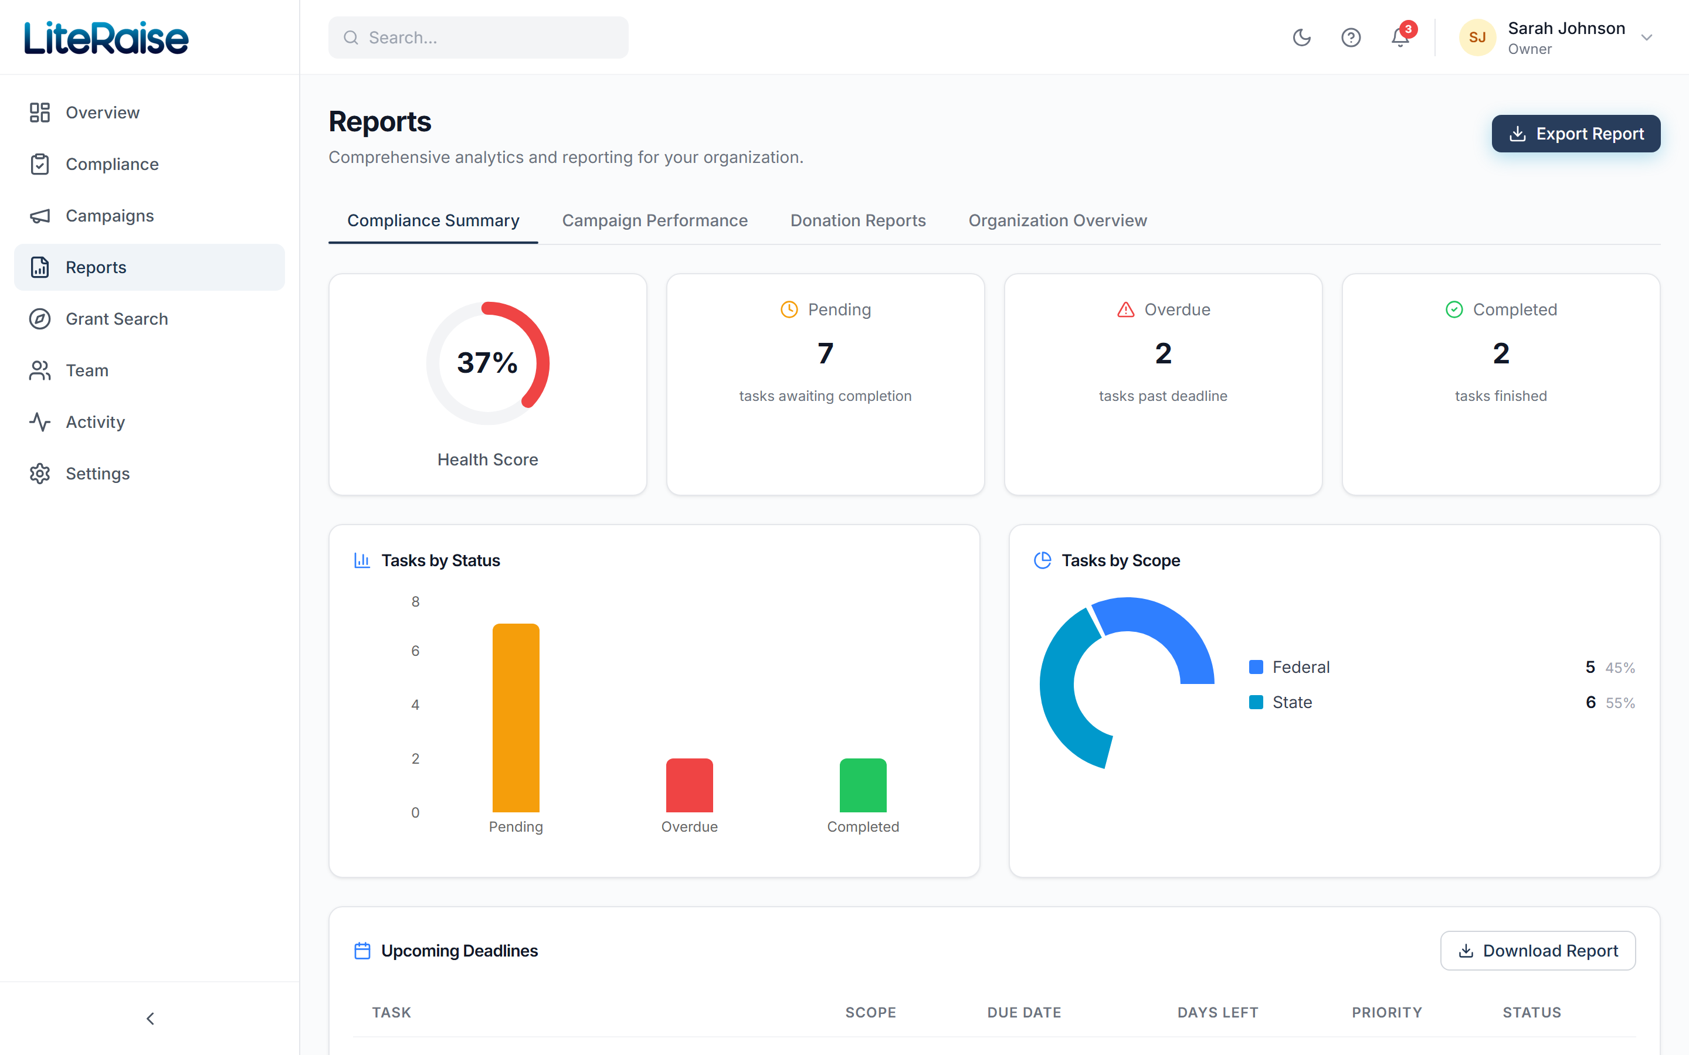This screenshot has height=1055, width=1689.
Task: Open notifications bell with 3 badge
Action: 1400,36
